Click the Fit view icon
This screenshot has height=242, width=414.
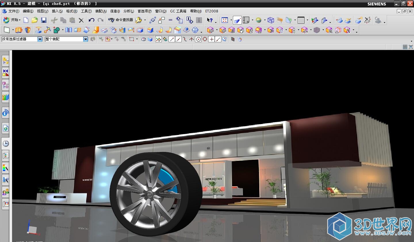tap(225, 20)
